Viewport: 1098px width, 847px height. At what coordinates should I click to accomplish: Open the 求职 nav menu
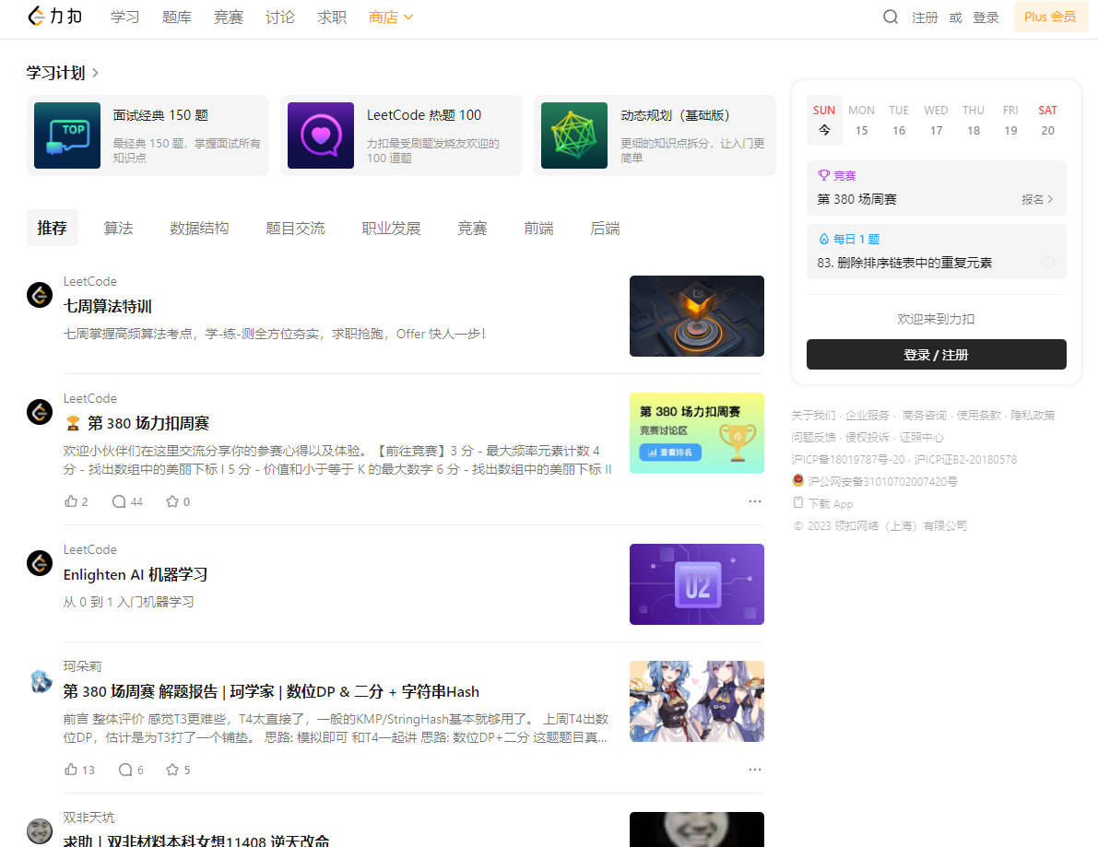point(332,17)
